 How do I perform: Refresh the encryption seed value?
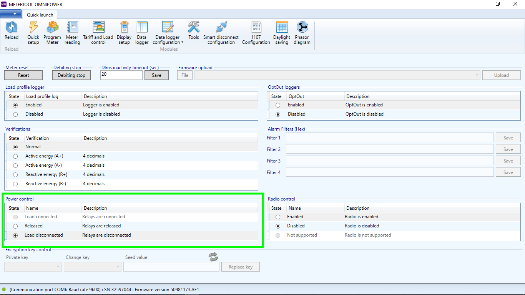click(x=213, y=257)
